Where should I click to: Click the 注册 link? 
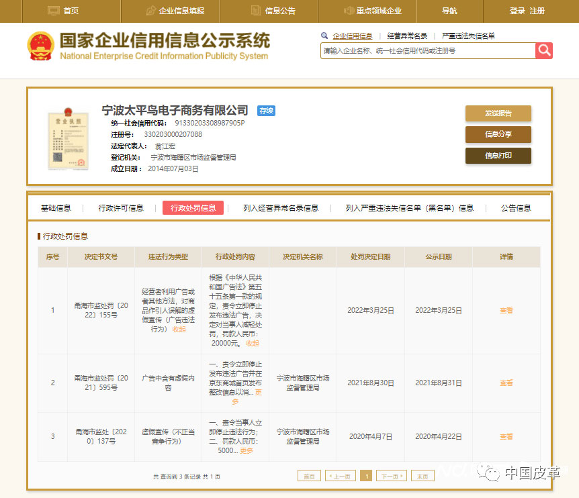pyautogui.click(x=537, y=11)
